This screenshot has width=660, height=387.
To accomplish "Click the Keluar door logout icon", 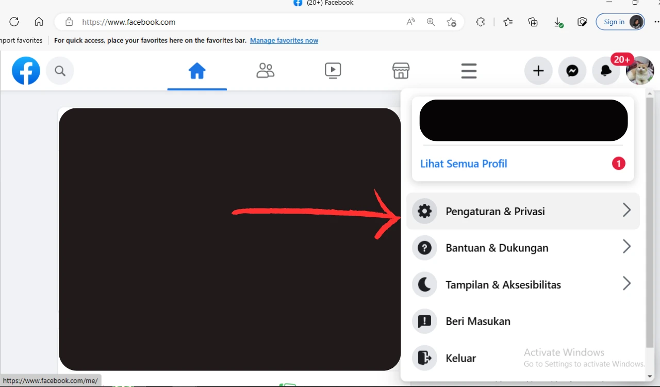I will [424, 358].
